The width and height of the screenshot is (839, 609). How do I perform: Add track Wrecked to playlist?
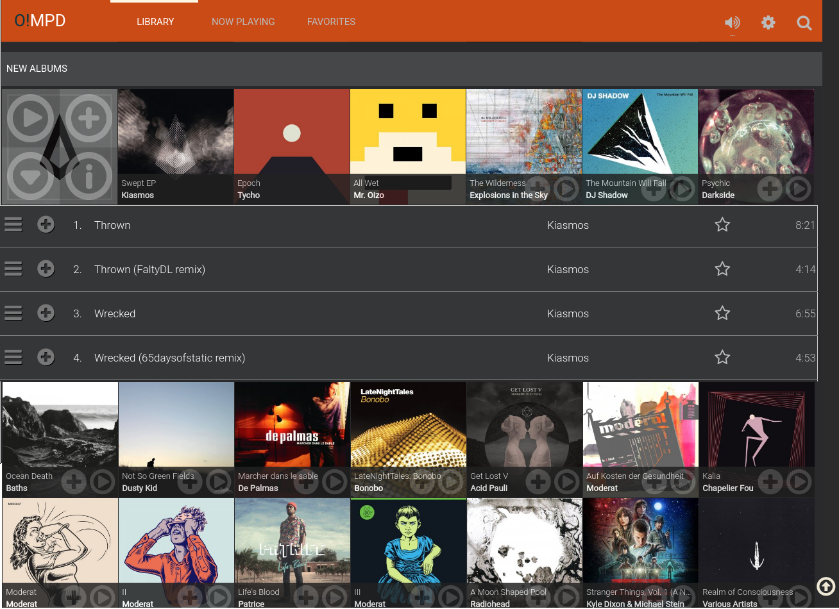46,313
